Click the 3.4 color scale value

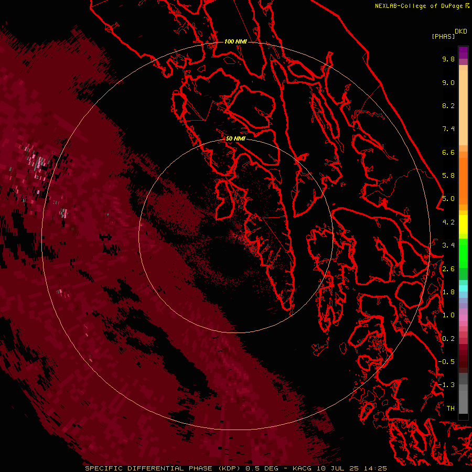click(448, 245)
